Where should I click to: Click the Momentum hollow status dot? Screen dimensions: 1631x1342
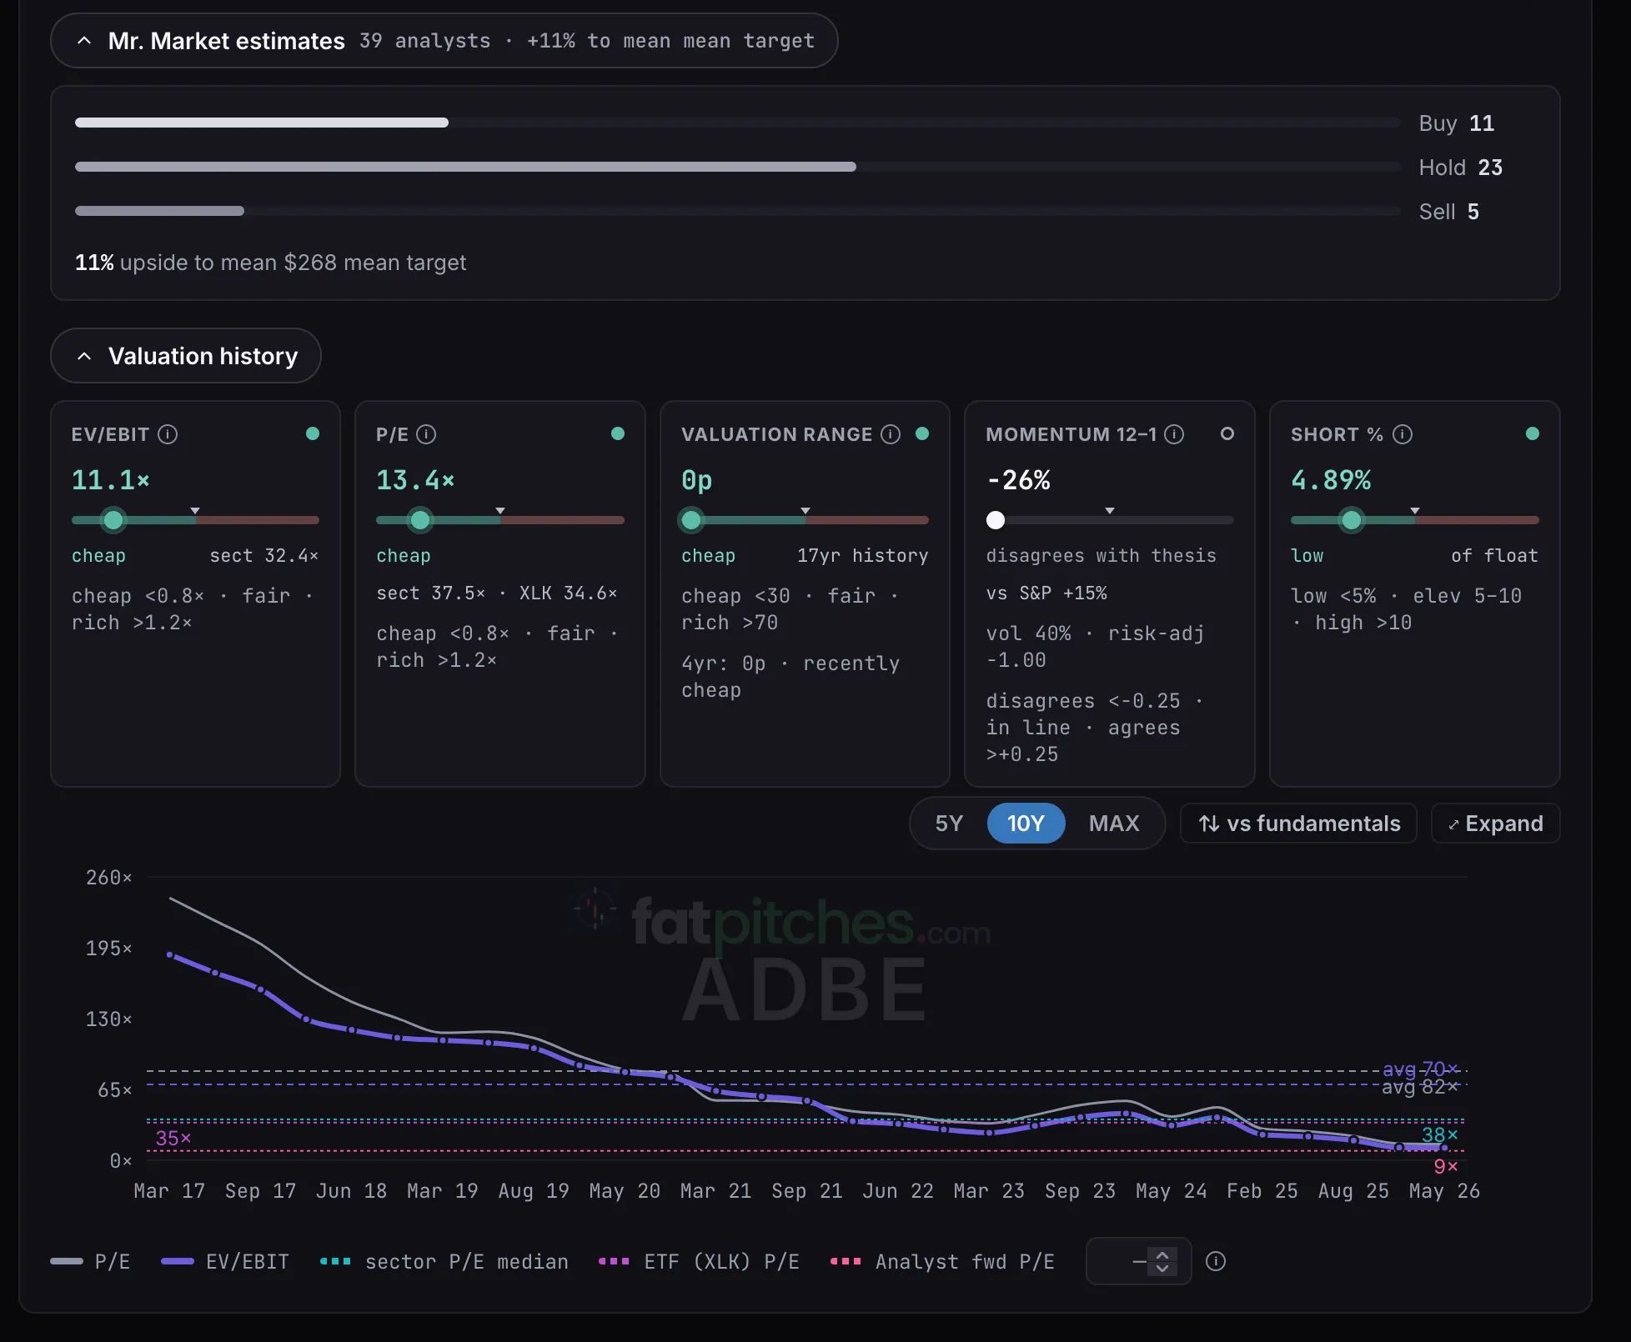tap(1227, 433)
